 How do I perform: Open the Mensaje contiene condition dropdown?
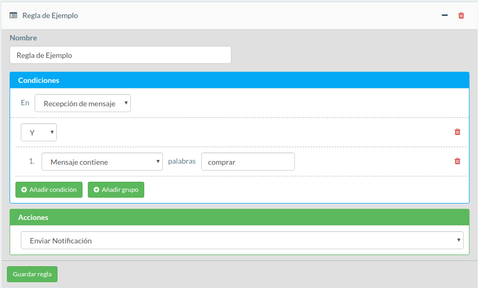tap(102, 162)
